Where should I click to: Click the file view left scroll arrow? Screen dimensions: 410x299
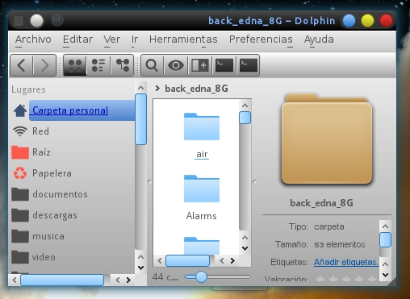tap(160, 260)
